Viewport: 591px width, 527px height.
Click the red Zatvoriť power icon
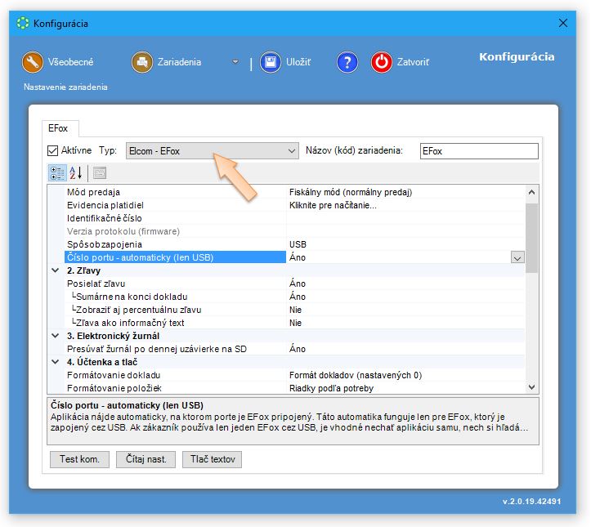point(381,62)
